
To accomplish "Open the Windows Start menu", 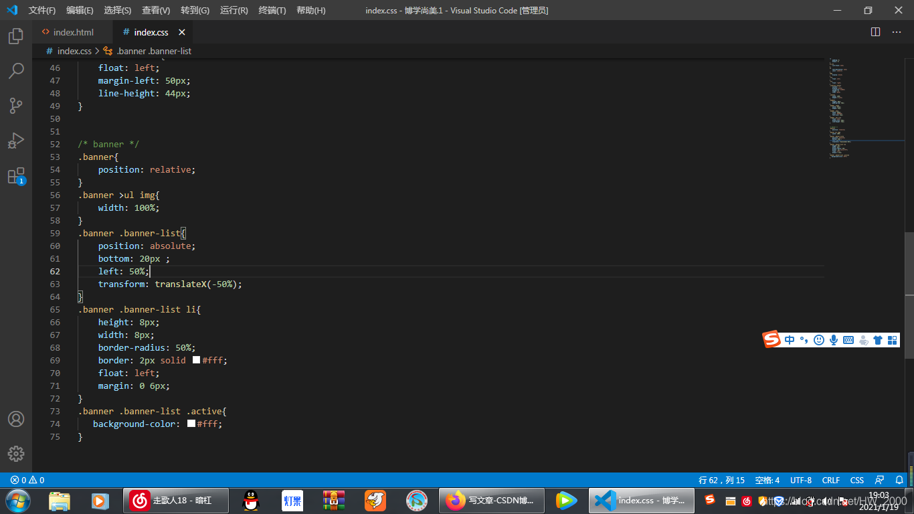I will pyautogui.click(x=18, y=500).
